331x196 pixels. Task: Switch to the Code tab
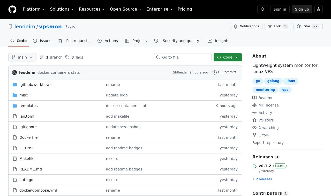[x=19, y=41]
